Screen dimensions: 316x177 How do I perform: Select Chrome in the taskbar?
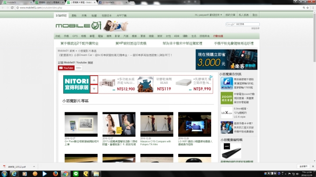[65, 174]
